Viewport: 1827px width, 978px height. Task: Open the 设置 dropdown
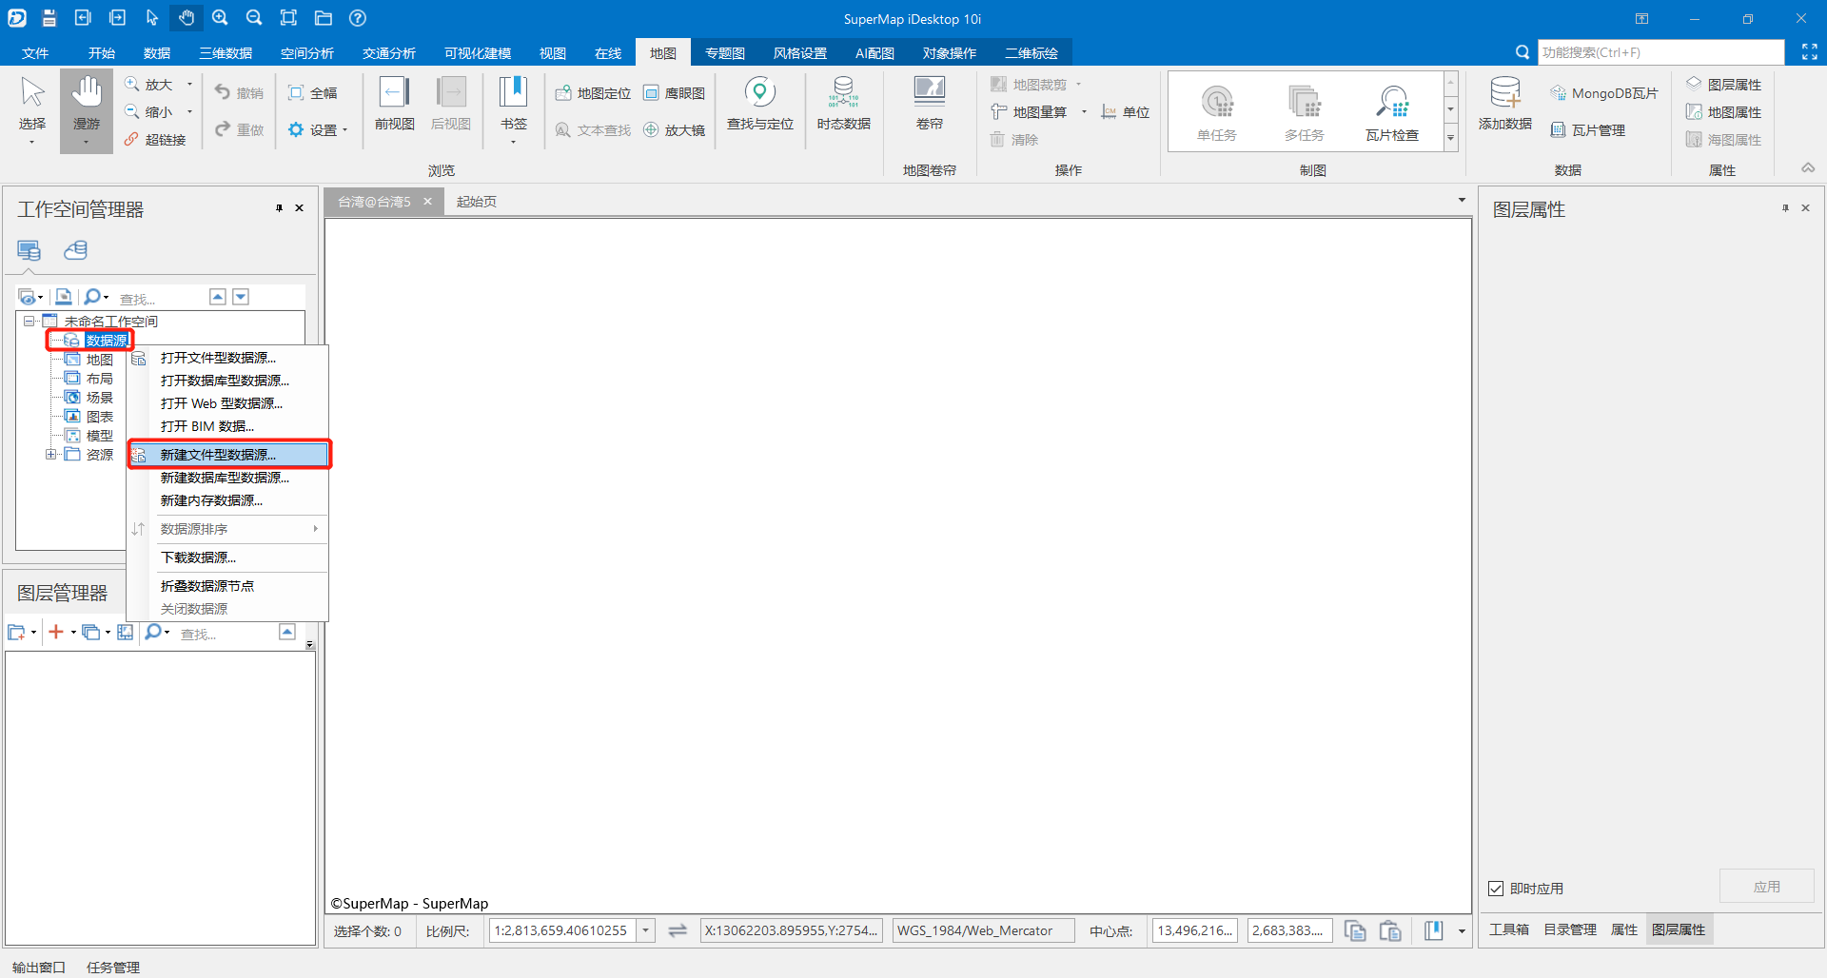pos(319,130)
